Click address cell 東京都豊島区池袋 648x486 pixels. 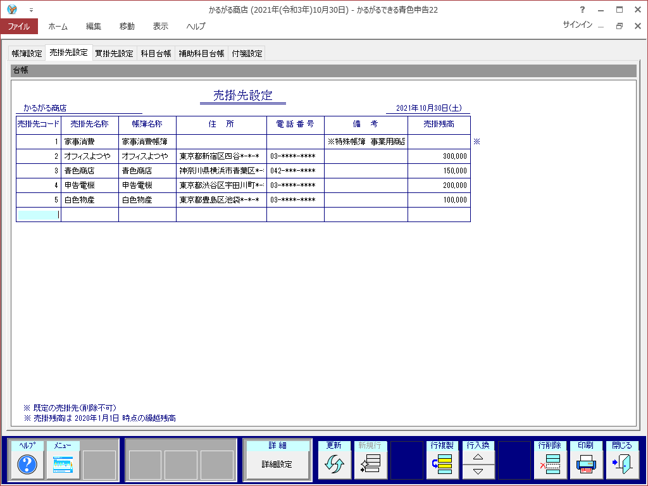(221, 199)
